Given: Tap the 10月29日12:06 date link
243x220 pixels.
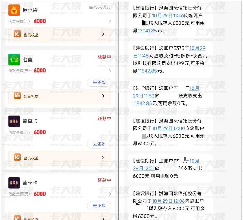Looking at the screenshot, I should [168, 201].
